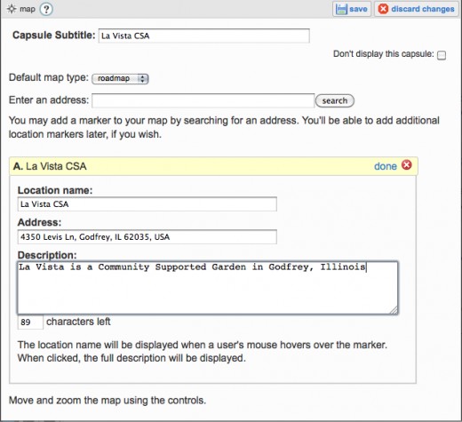The height and width of the screenshot is (422, 462).
Task: Click the Default map type label
Action: coord(49,77)
